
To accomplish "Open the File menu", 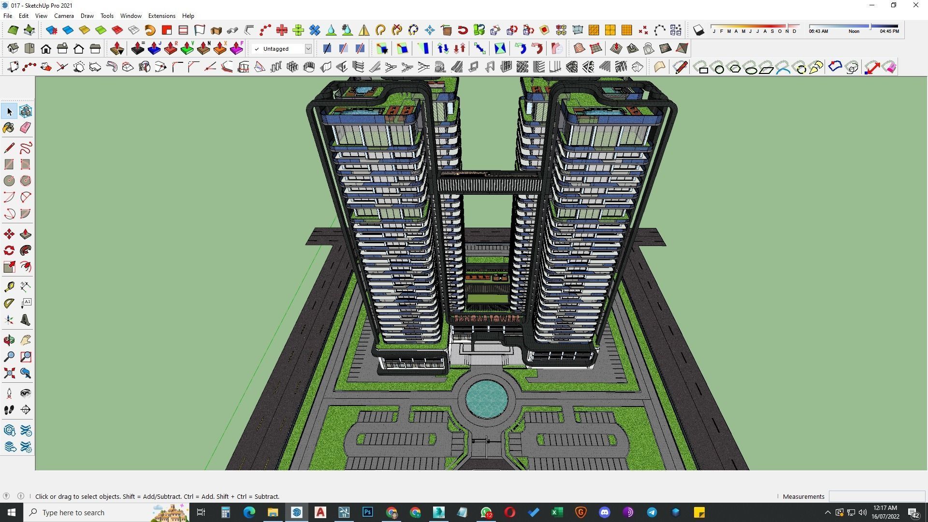I will pyautogui.click(x=8, y=16).
